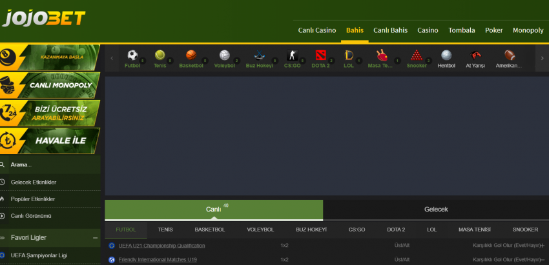
Task: Open the Canlı Bahis menu
Action: tap(390, 30)
